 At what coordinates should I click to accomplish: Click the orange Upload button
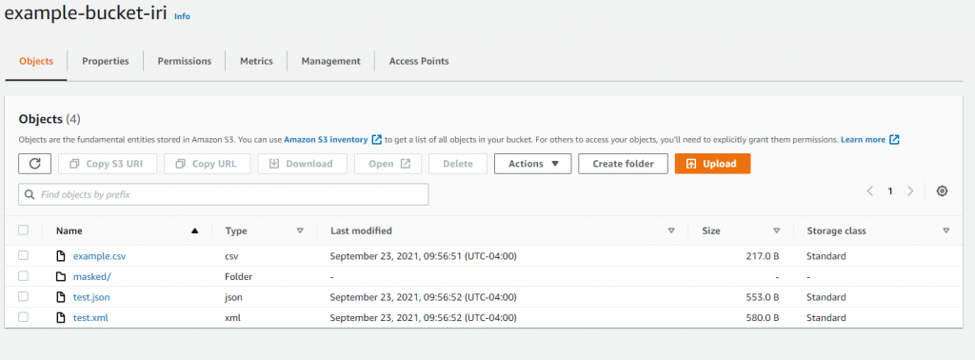(x=712, y=164)
